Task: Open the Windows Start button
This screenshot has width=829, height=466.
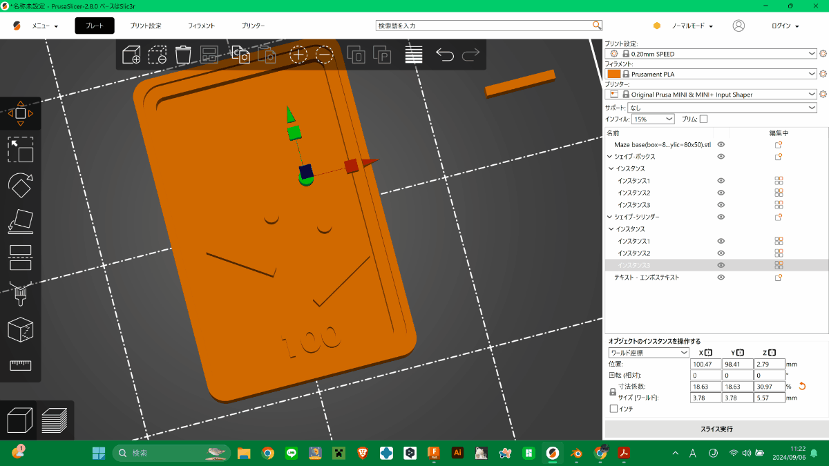Action: pos(99,453)
